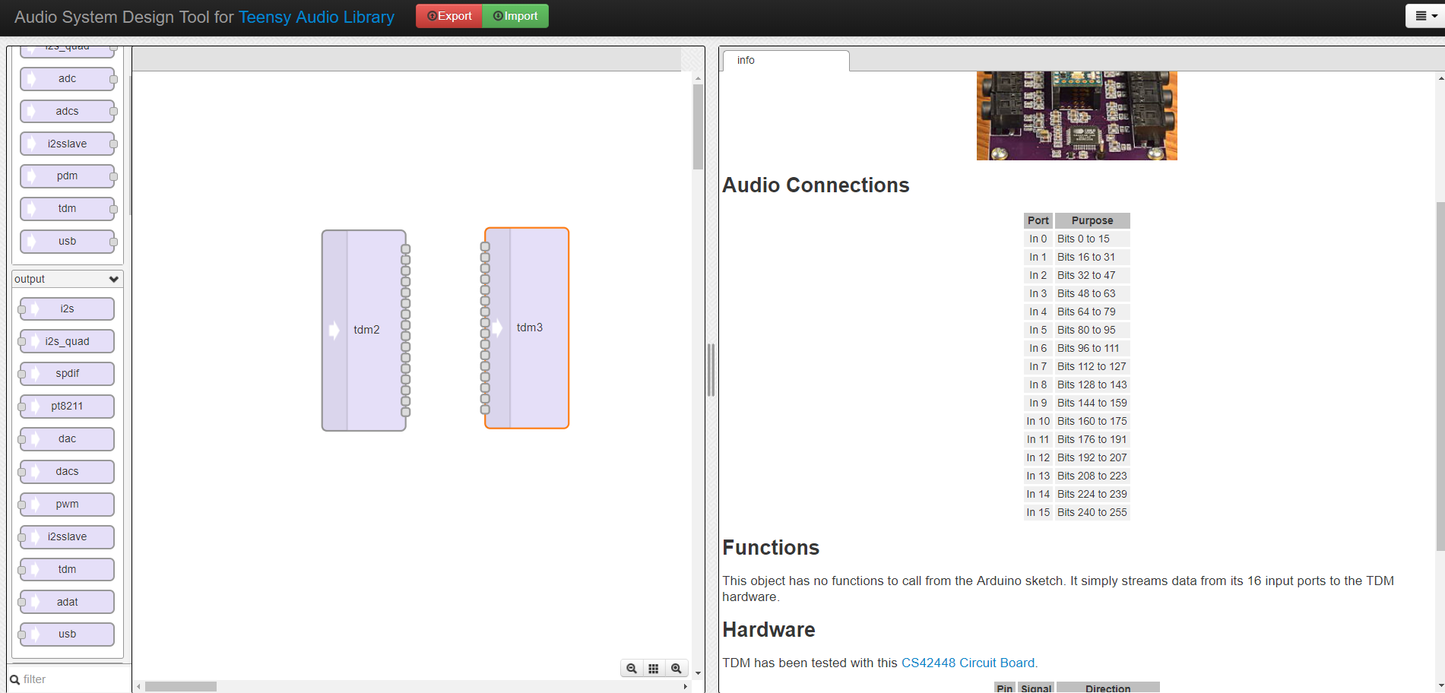This screenshot has height=693, width=1445.
Task: Open the CS42448 Circuit Board link
Action: tap(968, 663)
